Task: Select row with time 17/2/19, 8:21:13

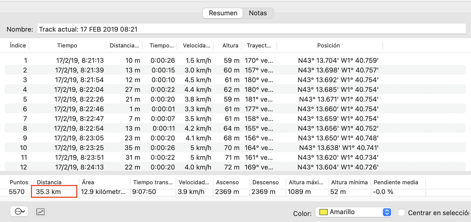Action: pyautogui.click(x=235, y=61)
